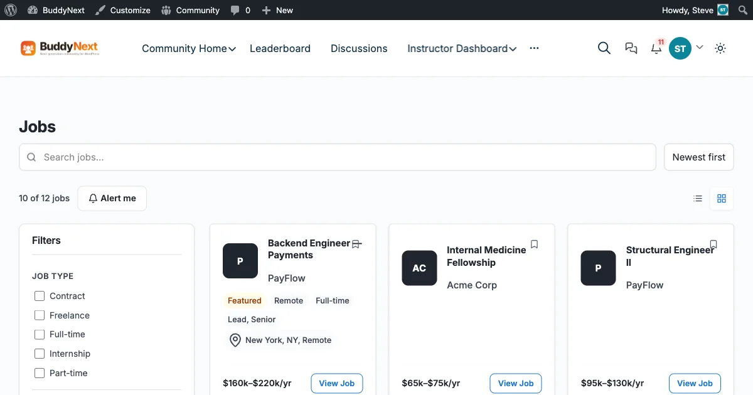Screen dimensions: 753x395
Task: Open the more menu ellipsis in navigation
Action: 534,48
